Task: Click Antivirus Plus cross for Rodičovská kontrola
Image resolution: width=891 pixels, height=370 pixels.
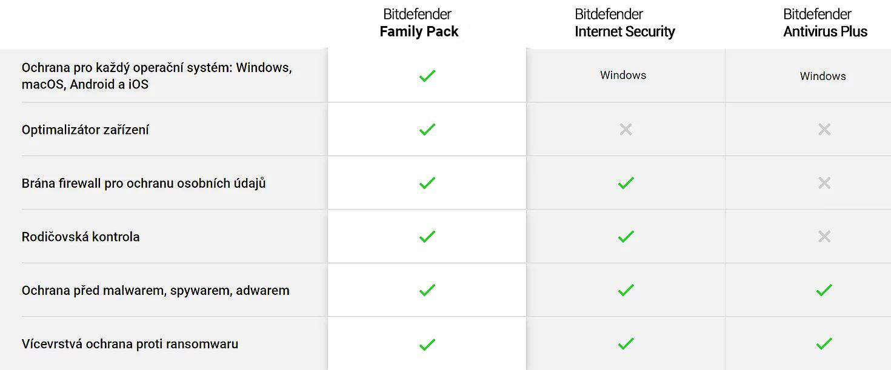Action: (x=824, y=236)
